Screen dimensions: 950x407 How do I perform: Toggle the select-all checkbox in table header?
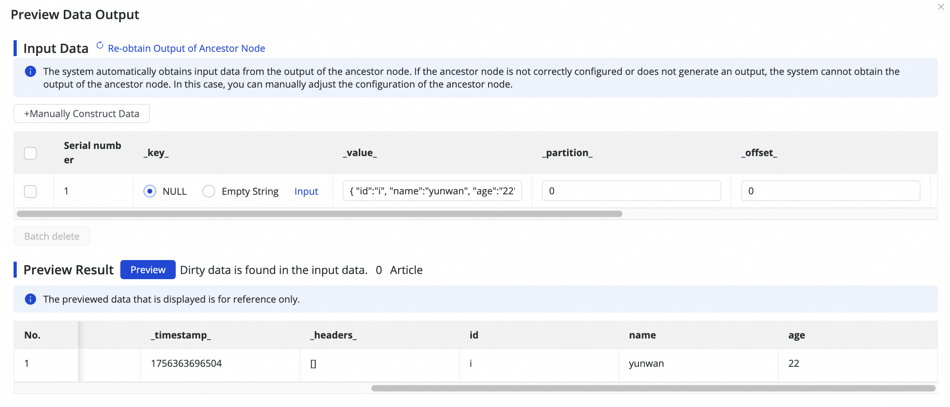pos(30,153)
